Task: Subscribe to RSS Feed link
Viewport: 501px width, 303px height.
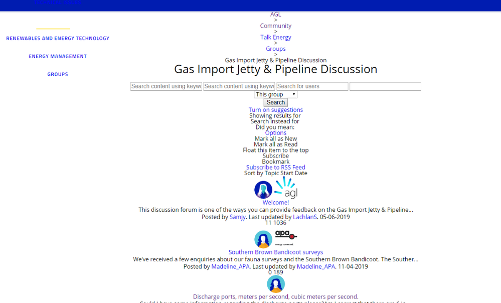Action: click(275, 168)
